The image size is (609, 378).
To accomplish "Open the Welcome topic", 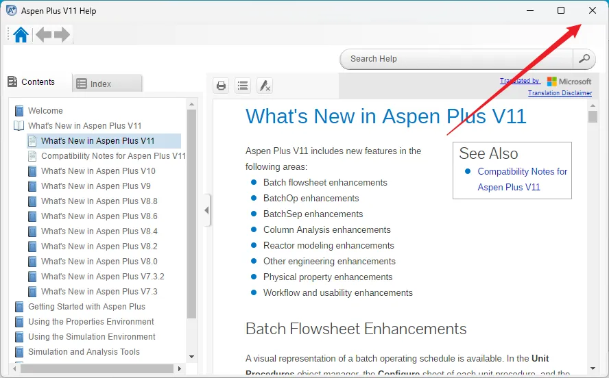I will pyautogui.click(x=45, y=111).
